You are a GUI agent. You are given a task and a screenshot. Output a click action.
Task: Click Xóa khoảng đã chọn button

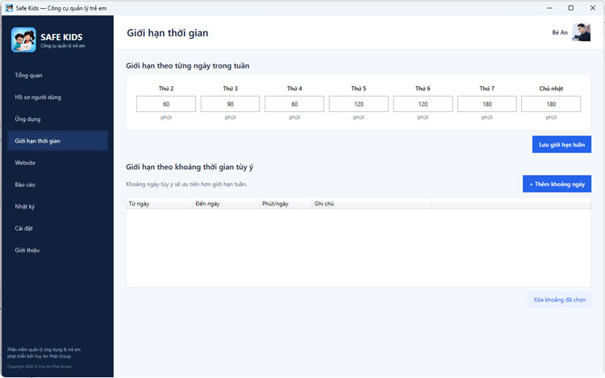coord(560,299)
